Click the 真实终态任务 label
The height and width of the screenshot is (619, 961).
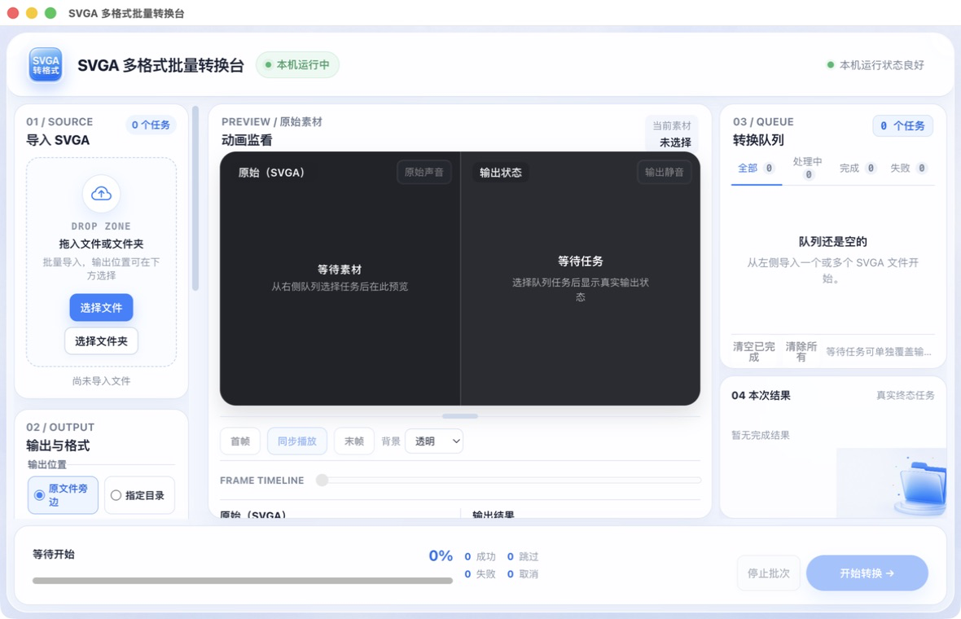[x=906, y=395]
